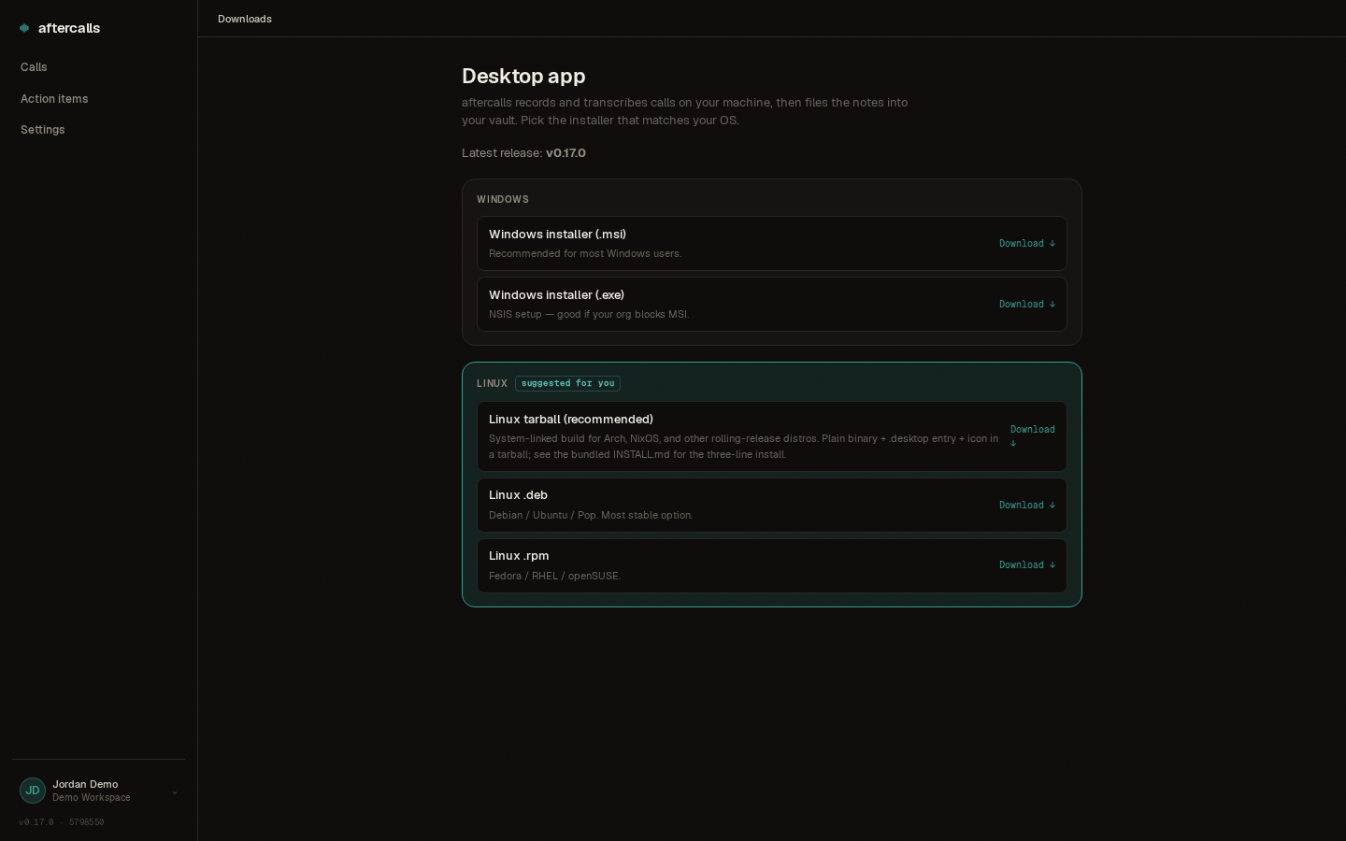The height and width of the screenshot is (841, 1346).
Task: Expand the Jordan Demo account chevron
Action: click(x=174, y=792)
